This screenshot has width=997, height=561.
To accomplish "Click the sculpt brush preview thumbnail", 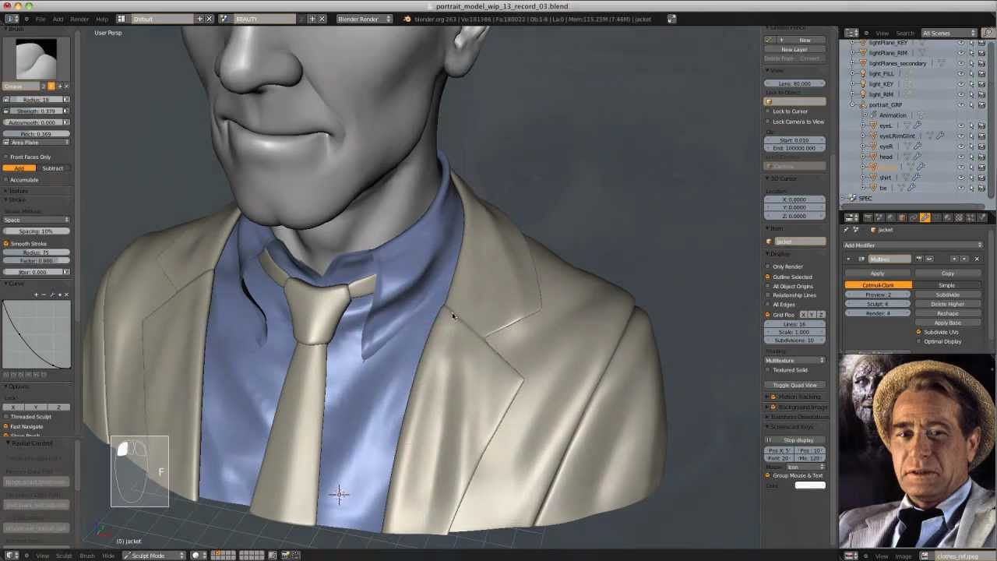I will point(37,58).
